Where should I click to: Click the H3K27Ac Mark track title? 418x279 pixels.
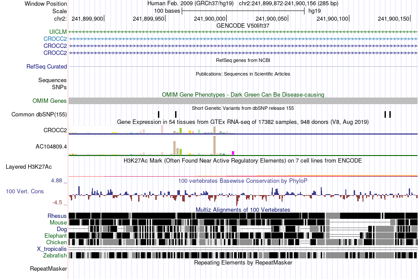[243, 161]
